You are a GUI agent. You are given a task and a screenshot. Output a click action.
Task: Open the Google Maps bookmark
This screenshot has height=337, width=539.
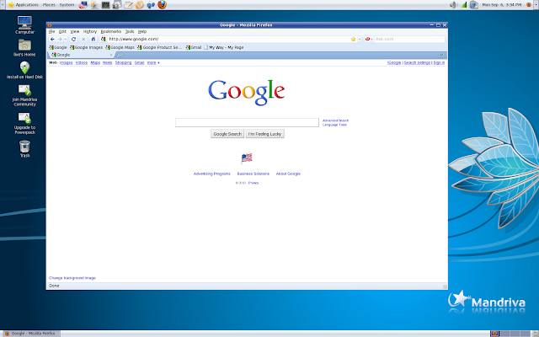click(x=120, y=47)
